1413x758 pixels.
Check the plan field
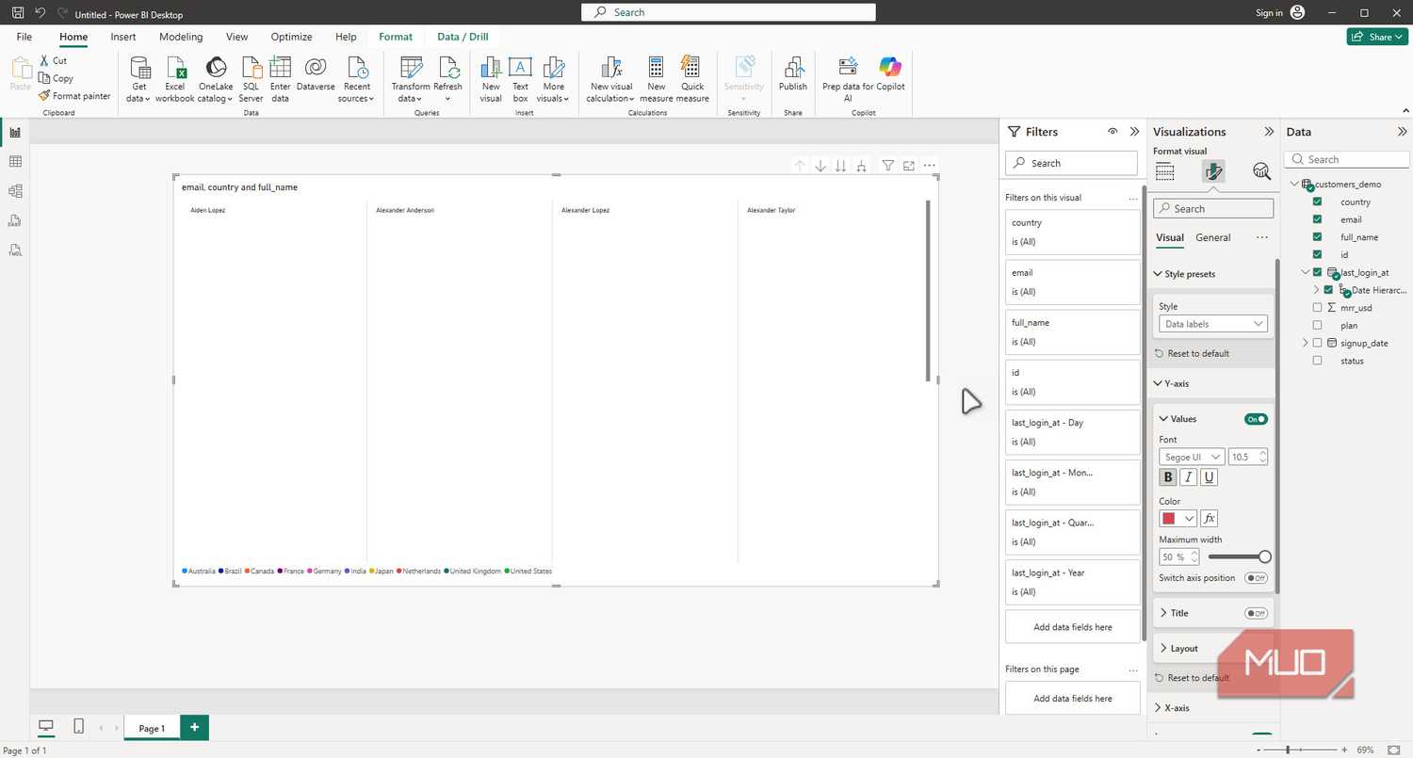(x=1317, y=326)
